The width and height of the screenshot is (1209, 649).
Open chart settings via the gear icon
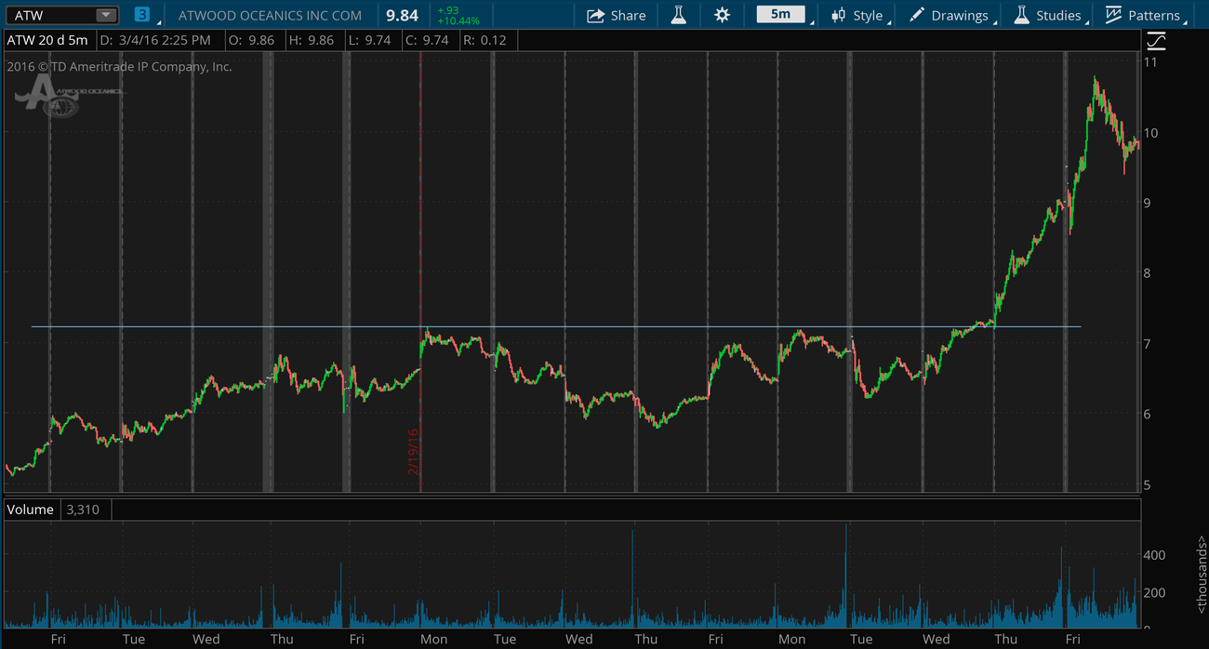point(722,15)
